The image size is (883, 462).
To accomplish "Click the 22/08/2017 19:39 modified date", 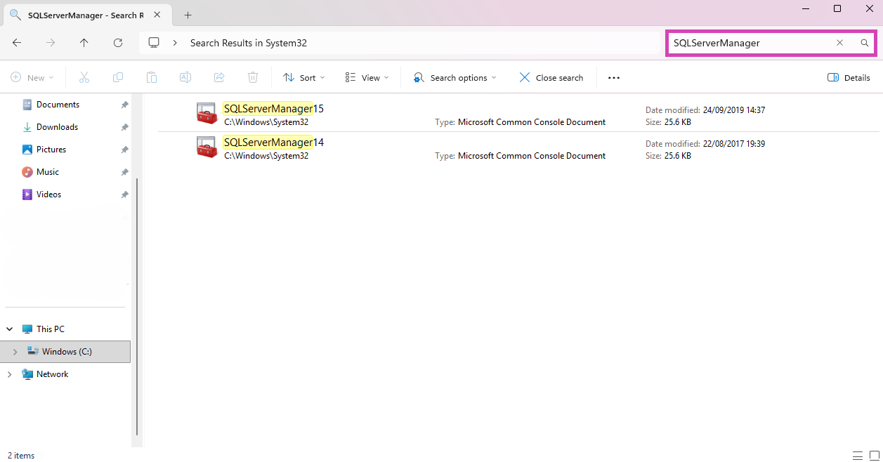I will tap(734, 144).
